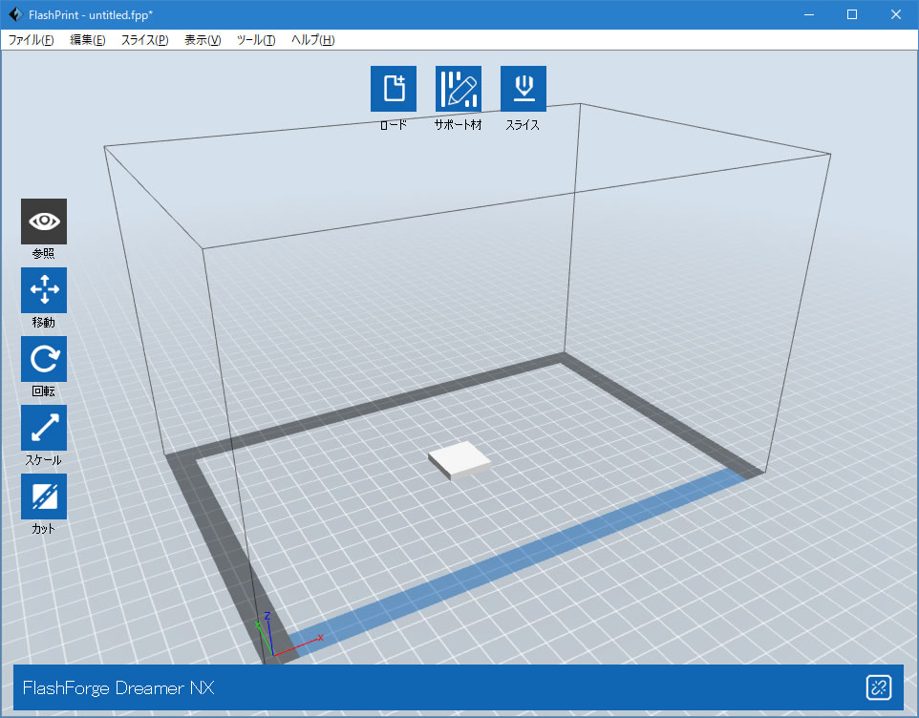Minimize the FlashPrint window

808,14
